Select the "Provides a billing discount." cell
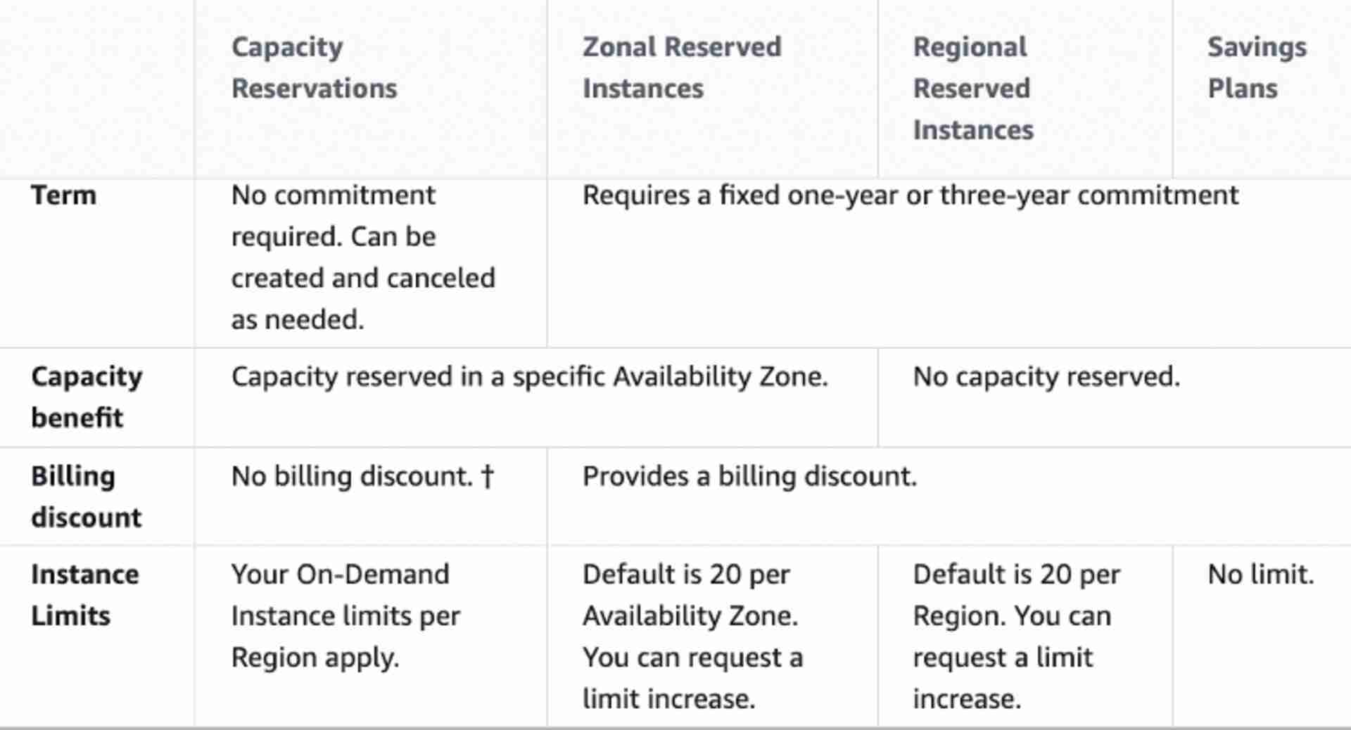This screenshot has width=1351, height=730. click(749, 476)
